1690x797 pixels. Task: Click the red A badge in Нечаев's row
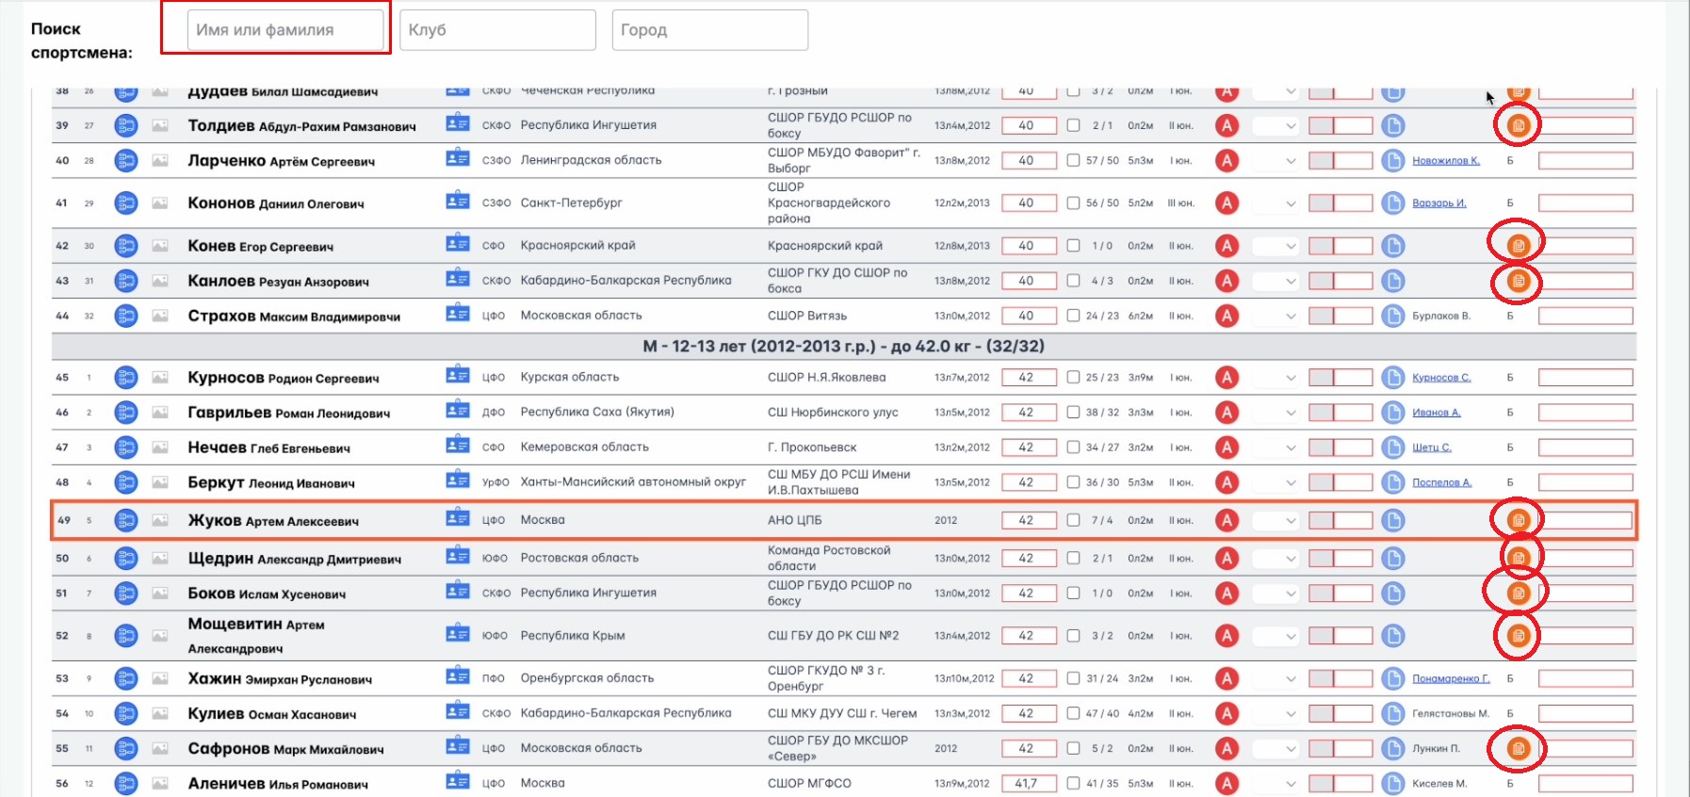(1226, 447)
